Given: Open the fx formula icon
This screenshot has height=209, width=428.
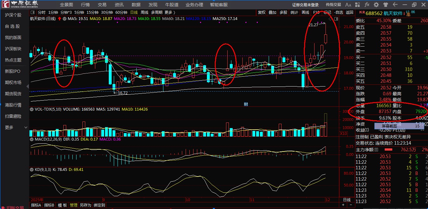Looking at the screenshot, I should 367,5.
